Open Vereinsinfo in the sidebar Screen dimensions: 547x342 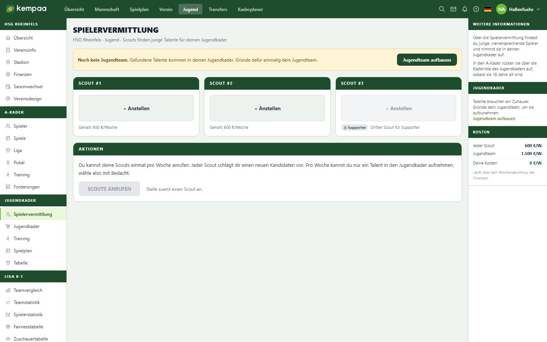click(x=33, y=50)
